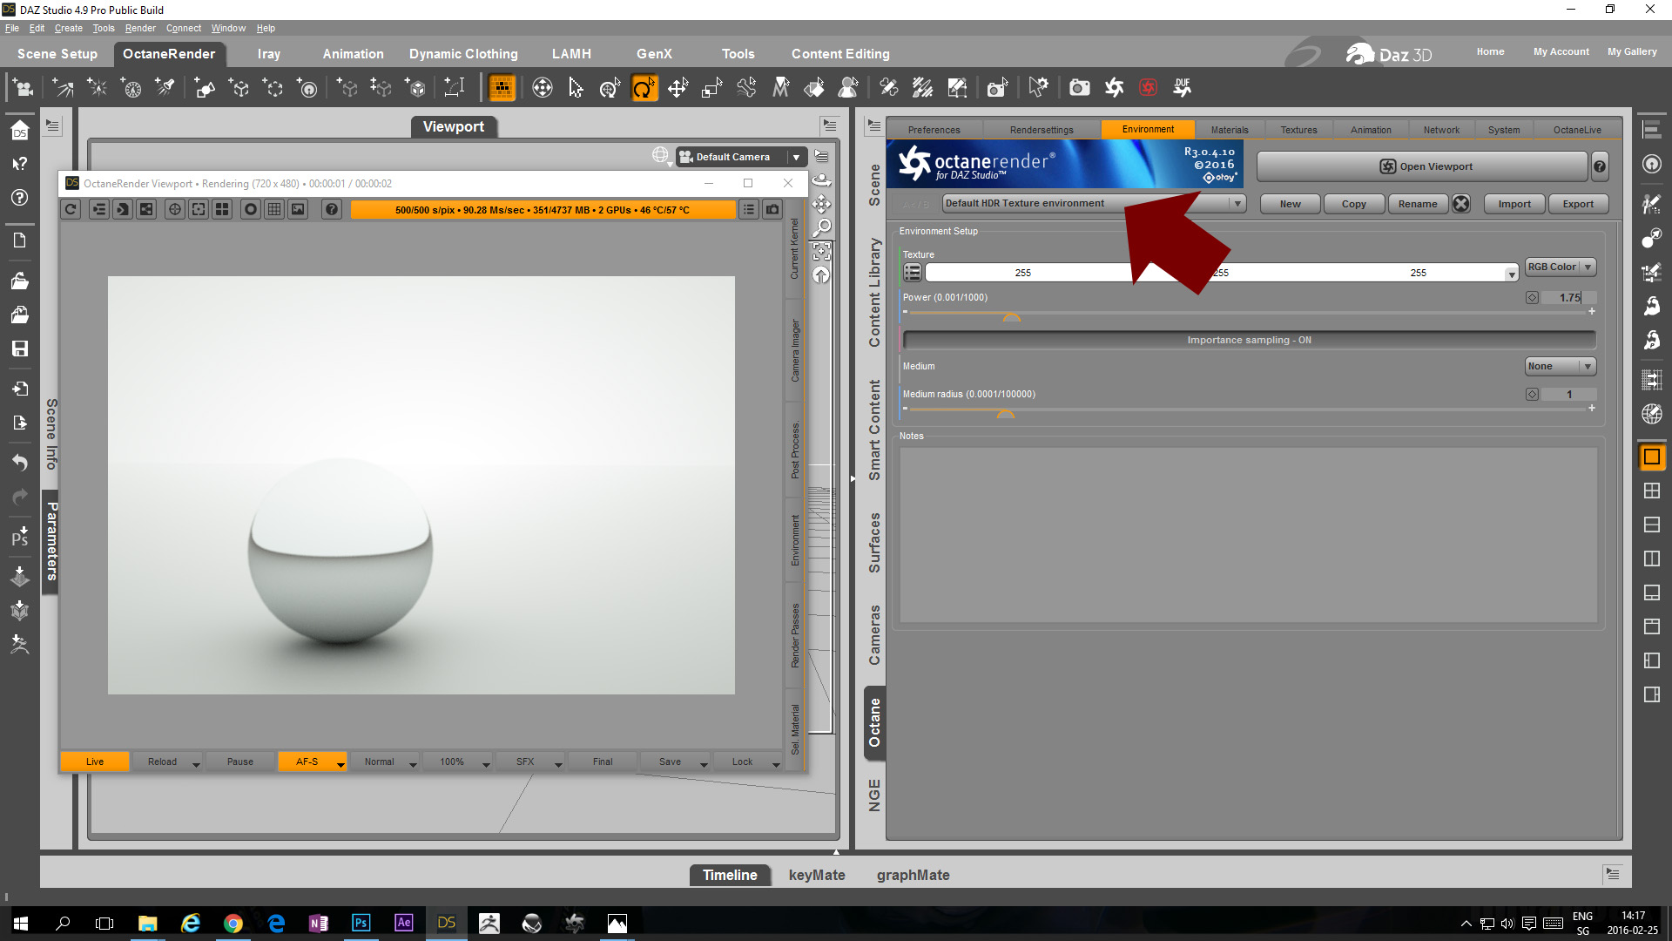This screenshot has height=941, width=1672.
Task: Click the grid overlay icon in viewport toolbar
Action: pos(274,209)
